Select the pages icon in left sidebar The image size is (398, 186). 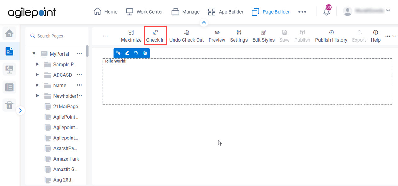point(9,51)
